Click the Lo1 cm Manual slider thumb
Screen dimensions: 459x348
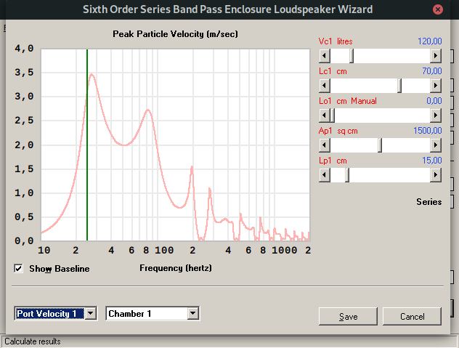[332, 116]
